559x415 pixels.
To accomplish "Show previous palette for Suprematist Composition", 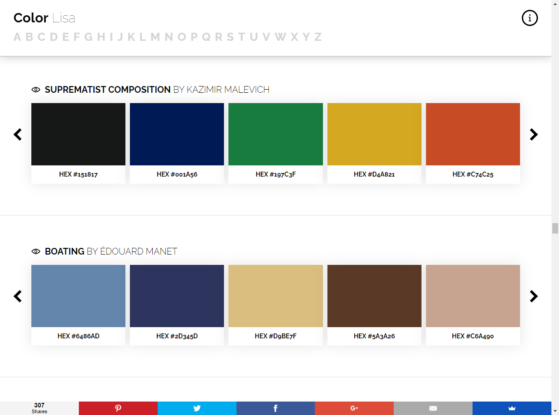I will click(x=17, y=134).
